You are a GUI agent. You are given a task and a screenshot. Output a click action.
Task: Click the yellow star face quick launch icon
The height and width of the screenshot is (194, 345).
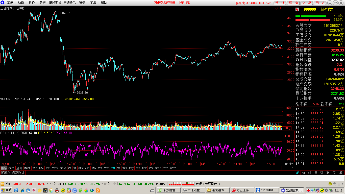pos(40,190)
